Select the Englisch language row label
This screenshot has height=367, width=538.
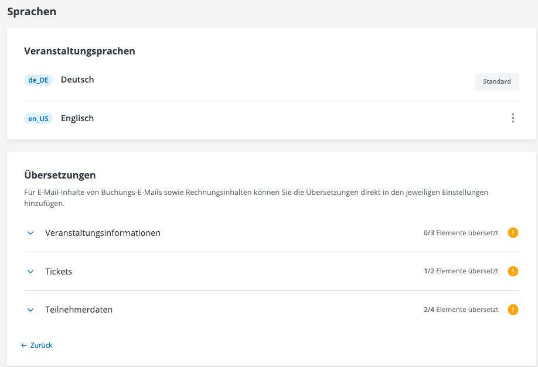(x=77, y=118)
